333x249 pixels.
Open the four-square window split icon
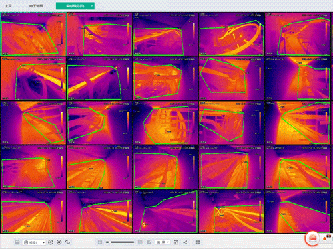pos(198,242)
